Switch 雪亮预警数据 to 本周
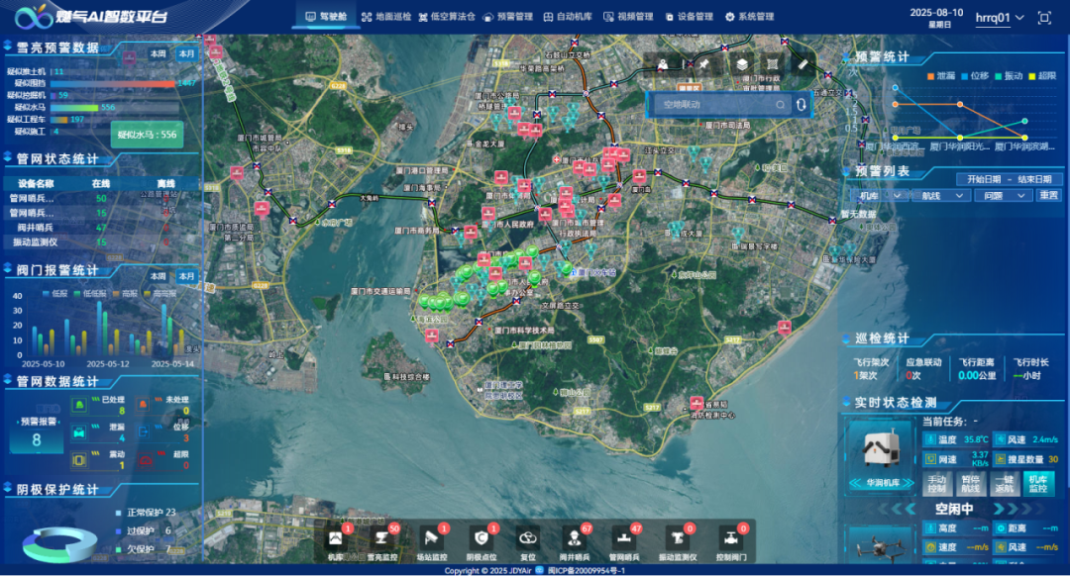Viewport: 1070px width, 576px height. (x=159, y=53)
